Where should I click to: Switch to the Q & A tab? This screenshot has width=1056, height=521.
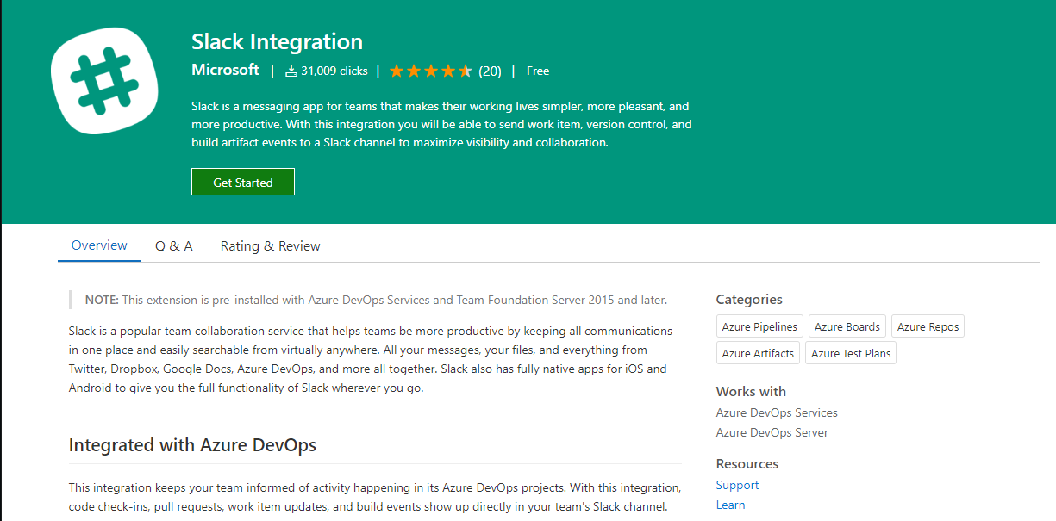173,245
